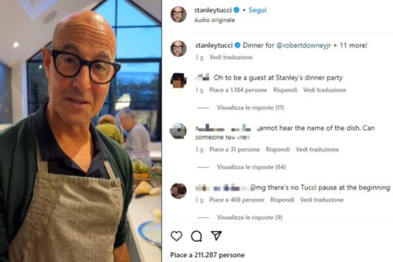Click the verified badge beside header username
The width and height of the screenshot is (393, 262).
point(236,10)
